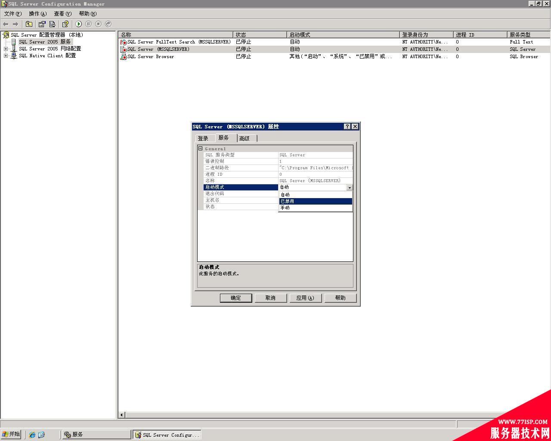Click the 应用(A) button
This screenshot has width=551, height=441.
[x=305, y=298]
